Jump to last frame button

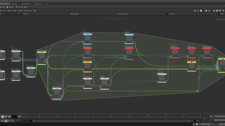pyautogui.click(x=9, y=117)
